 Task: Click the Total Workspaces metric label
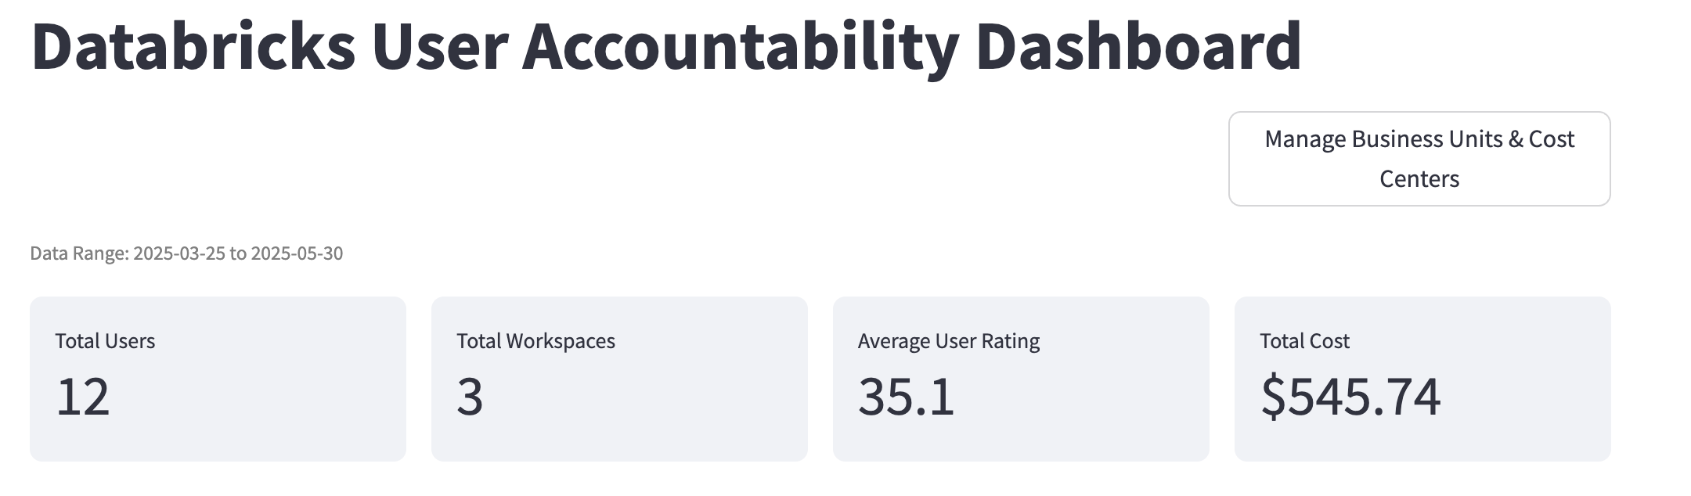[535, 341]
